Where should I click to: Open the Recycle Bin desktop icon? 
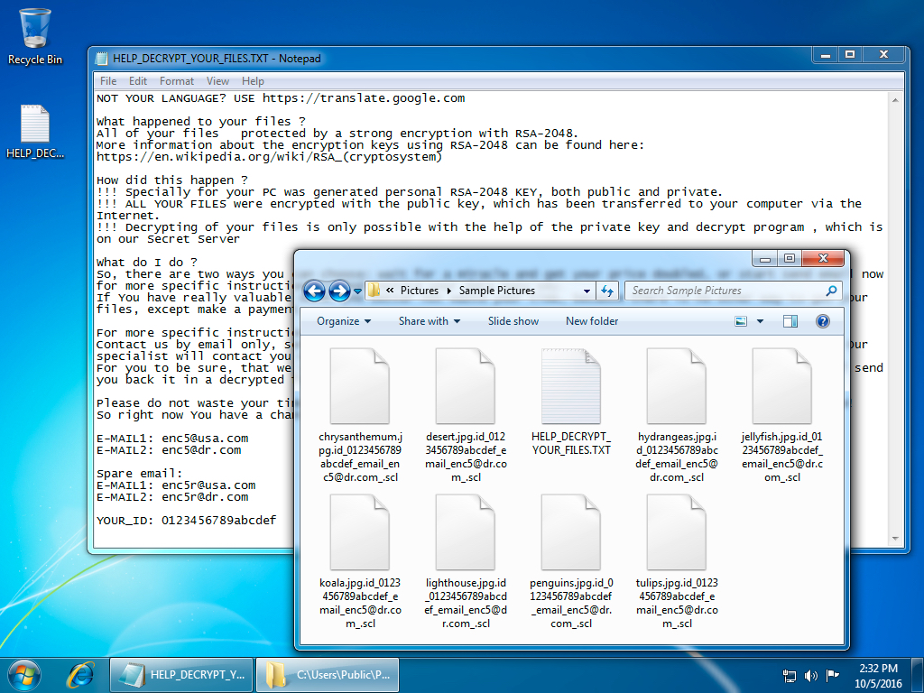click(35, 36)
